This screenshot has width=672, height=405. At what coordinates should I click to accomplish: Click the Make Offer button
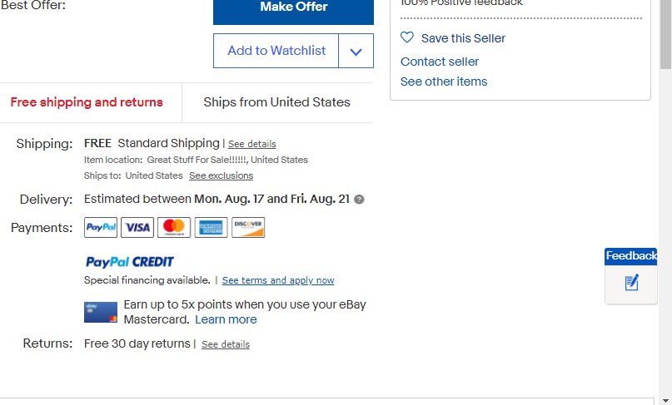[294, 9]
